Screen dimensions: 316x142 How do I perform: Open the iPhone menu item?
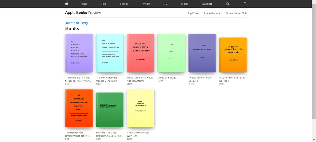[124, 4]
